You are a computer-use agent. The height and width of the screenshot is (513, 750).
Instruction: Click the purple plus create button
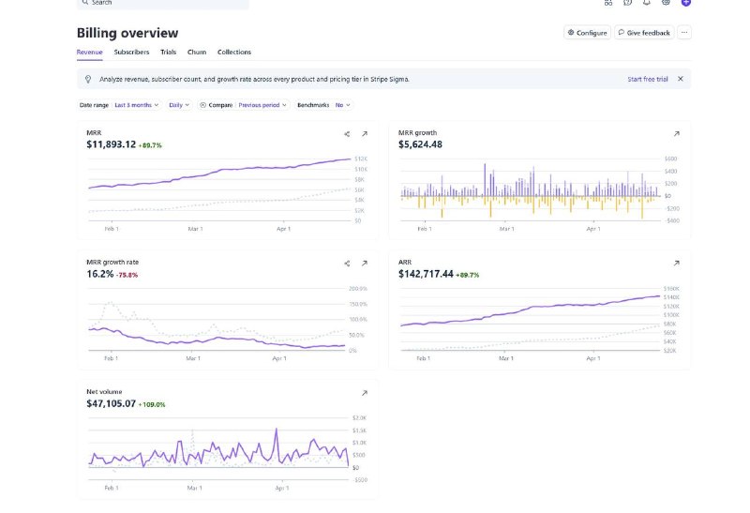point(686,3)
